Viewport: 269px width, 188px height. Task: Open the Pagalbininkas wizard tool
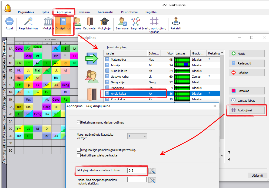click(28, 22)
